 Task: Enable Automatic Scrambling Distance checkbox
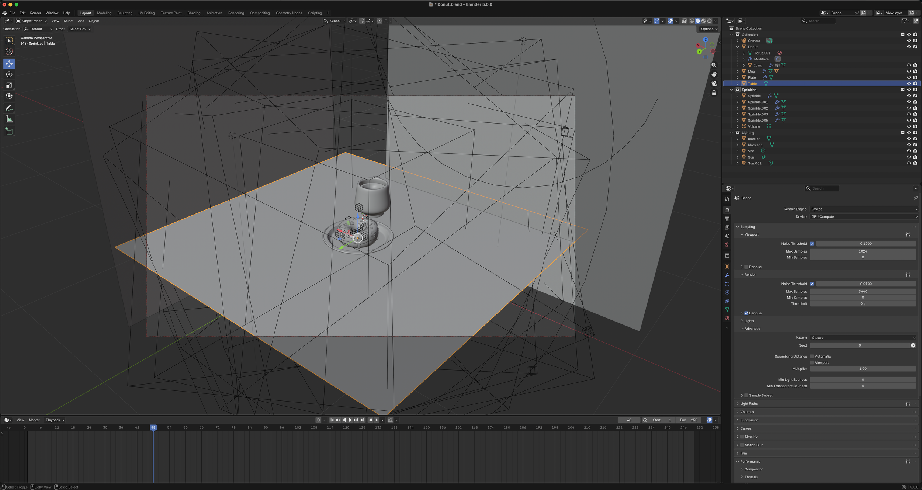tap(812, 357)
